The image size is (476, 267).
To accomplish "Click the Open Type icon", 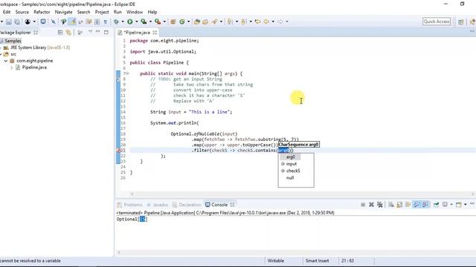I will tap(196, 22).
